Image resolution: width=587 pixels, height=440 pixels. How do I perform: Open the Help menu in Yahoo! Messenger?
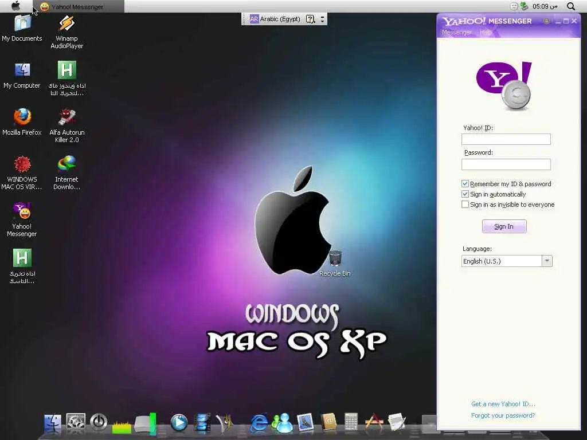485,33
